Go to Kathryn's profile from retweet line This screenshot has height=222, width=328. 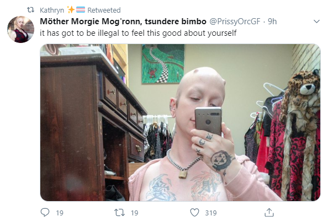pyautogui.click(x=52, y=10)
